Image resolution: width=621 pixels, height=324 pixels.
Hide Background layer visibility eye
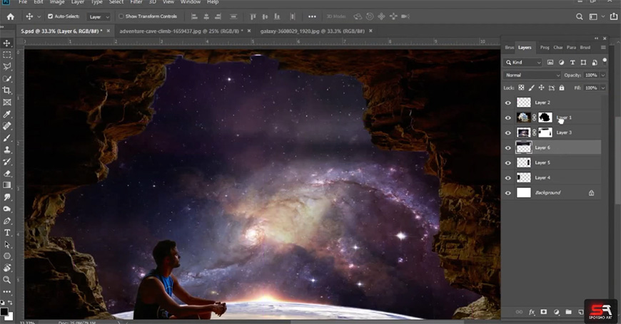click(508, 193)
